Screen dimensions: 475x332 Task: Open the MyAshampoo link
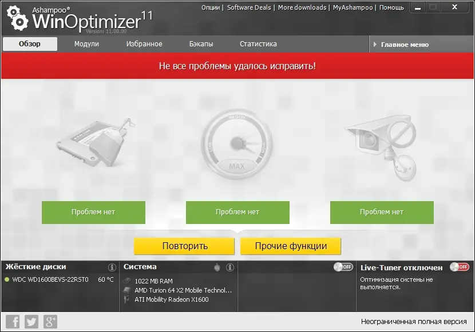tap(353, 7)
